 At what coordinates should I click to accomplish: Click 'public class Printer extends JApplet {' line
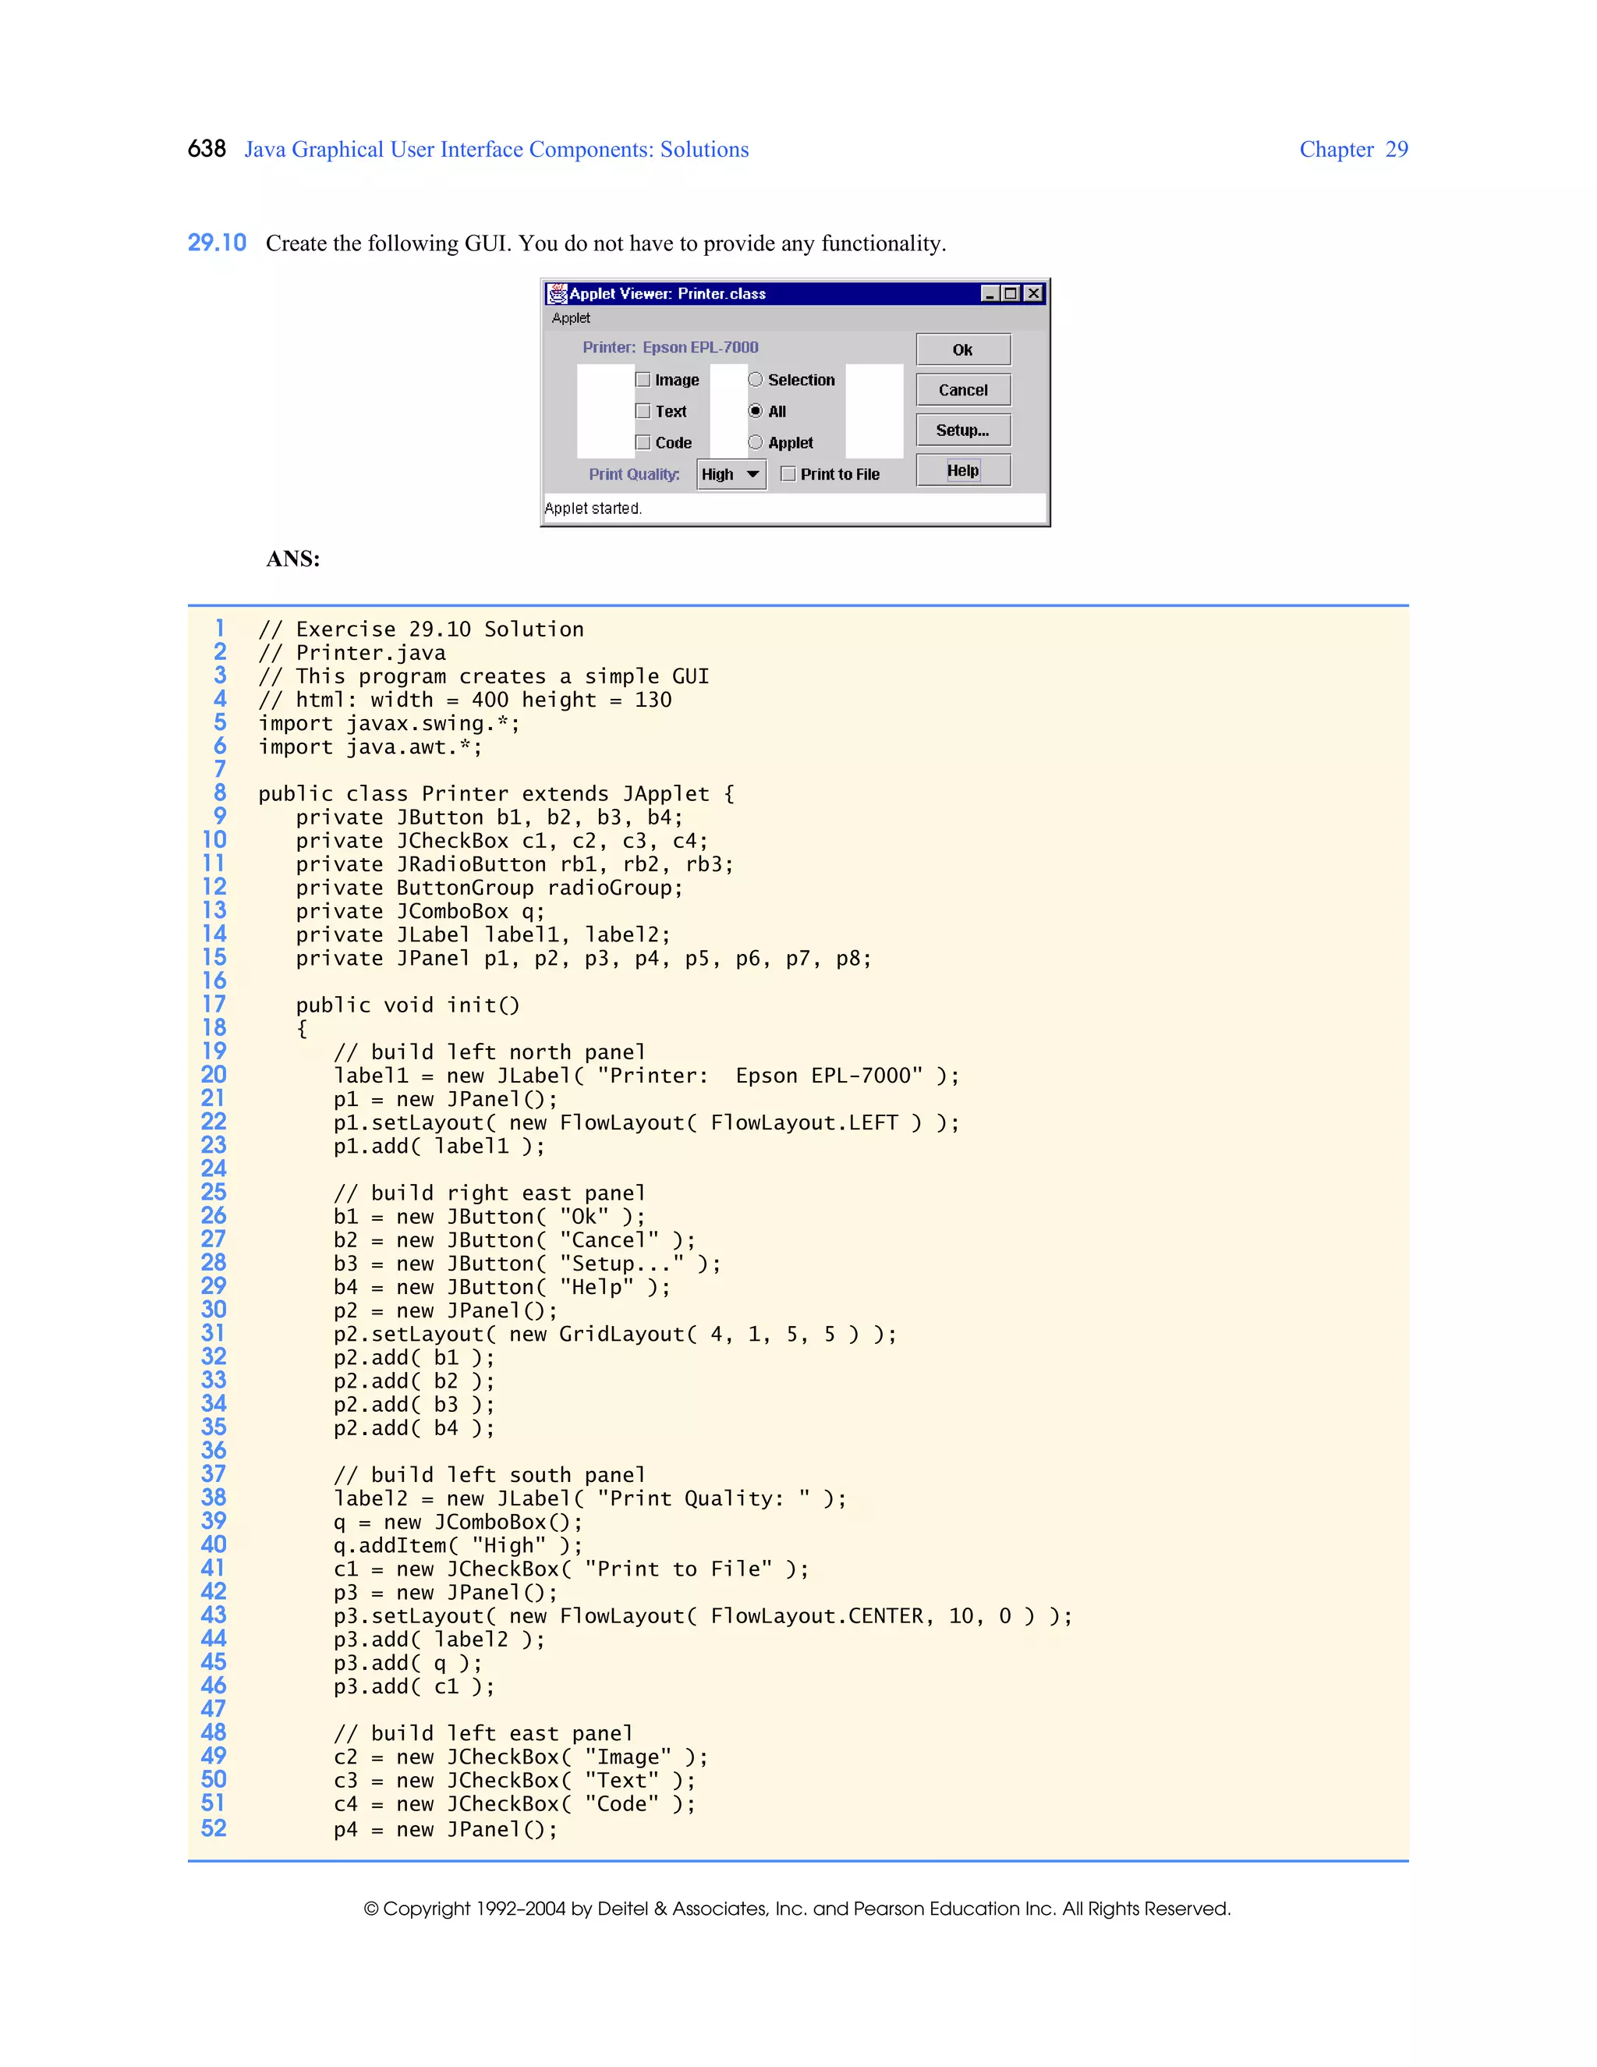(496, 793)
